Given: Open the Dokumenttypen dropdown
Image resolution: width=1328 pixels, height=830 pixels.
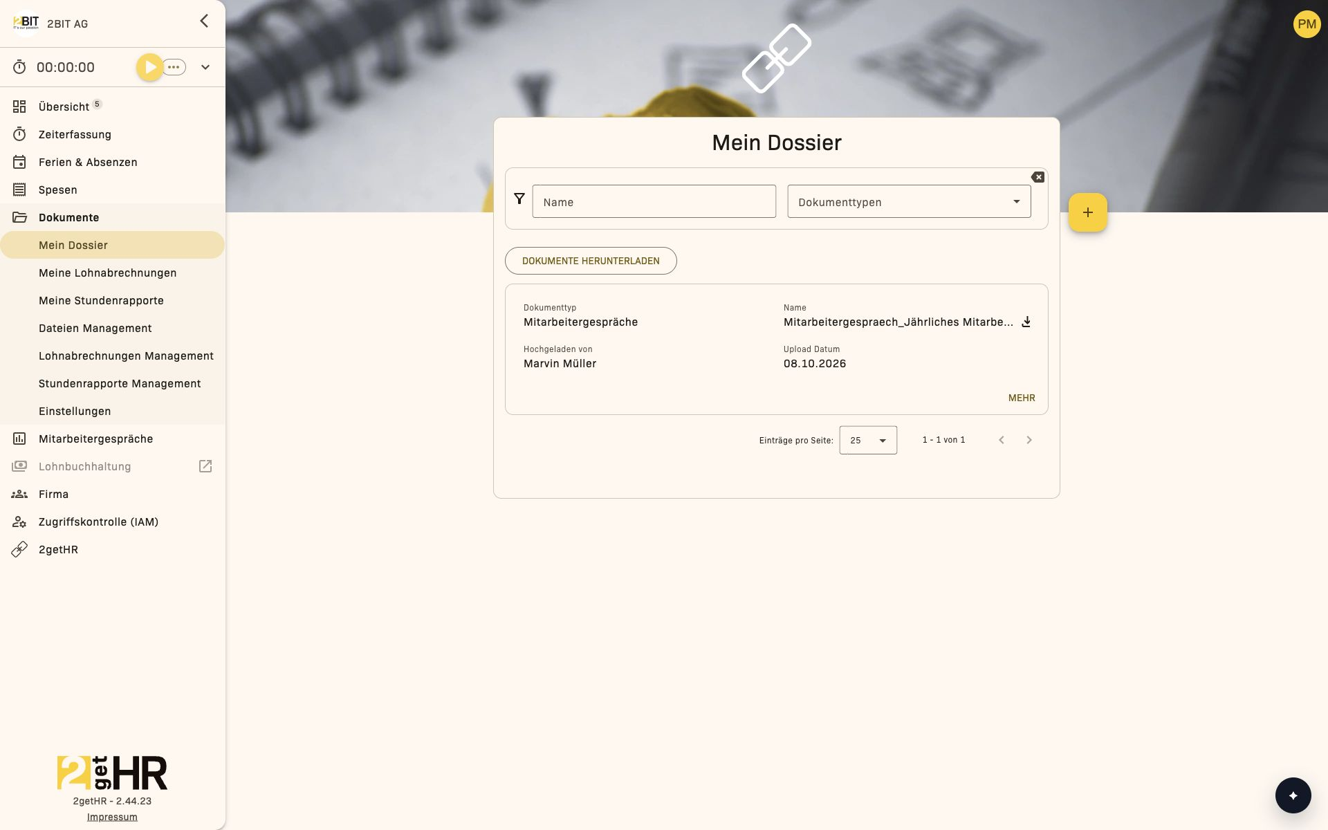Looking at the screenshot, I should coord(909,201).
